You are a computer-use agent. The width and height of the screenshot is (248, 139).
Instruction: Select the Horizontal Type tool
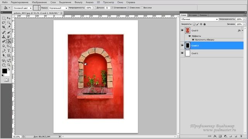pyautogui.click(x=9, y=51)
